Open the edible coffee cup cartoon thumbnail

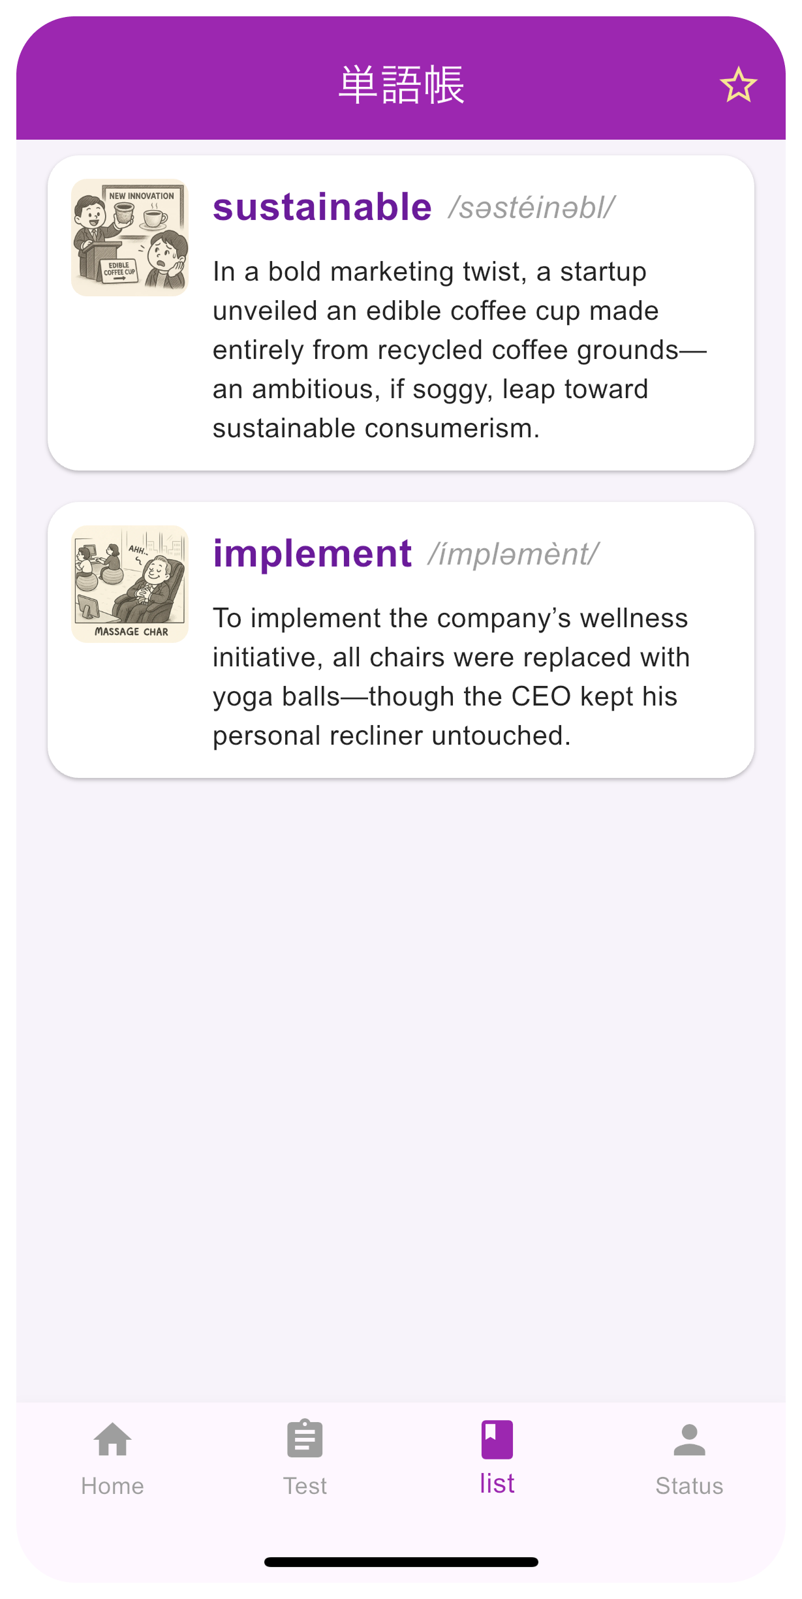130,238
